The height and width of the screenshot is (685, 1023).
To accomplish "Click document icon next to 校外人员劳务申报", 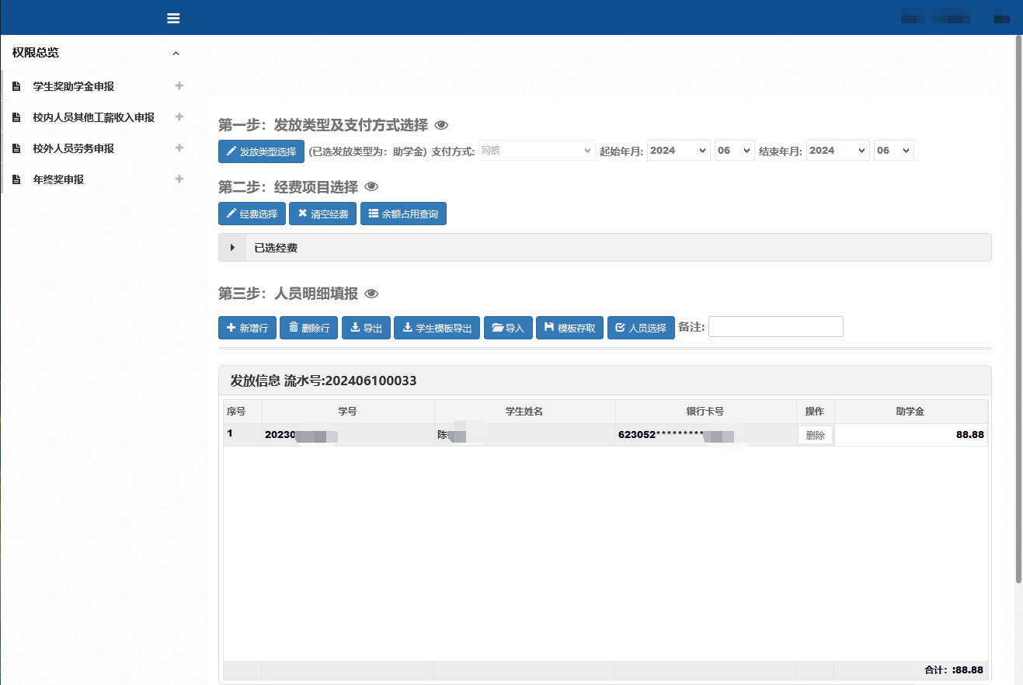I will click(x=16, y=148).
